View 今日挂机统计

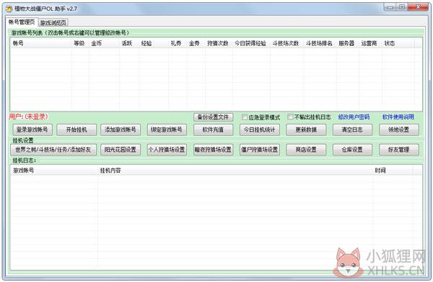[259, 129]
